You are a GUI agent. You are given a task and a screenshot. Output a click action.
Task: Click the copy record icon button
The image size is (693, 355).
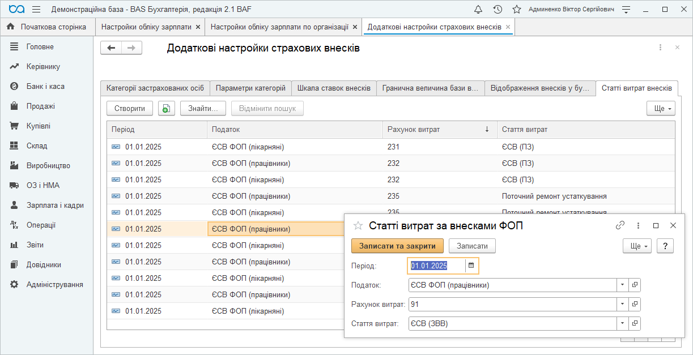click(x=166, y=109)
